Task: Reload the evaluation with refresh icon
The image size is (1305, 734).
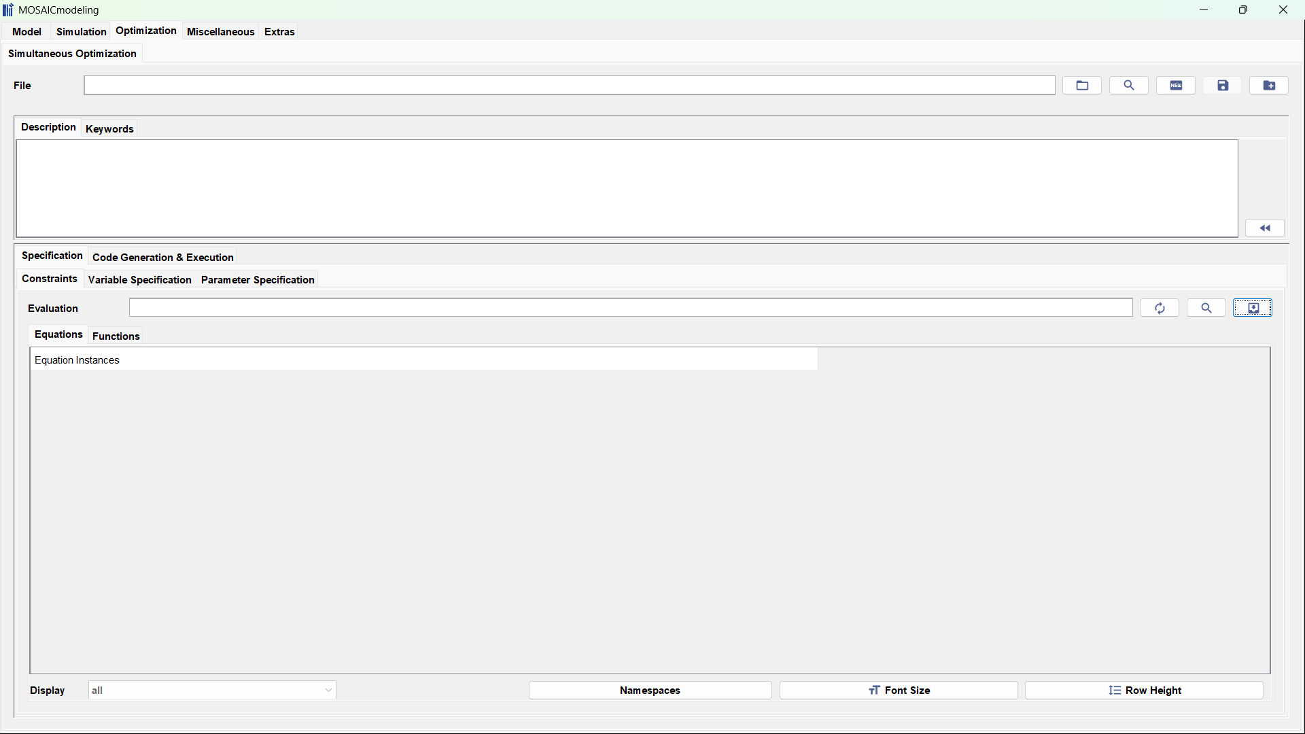Action: 1160,308
